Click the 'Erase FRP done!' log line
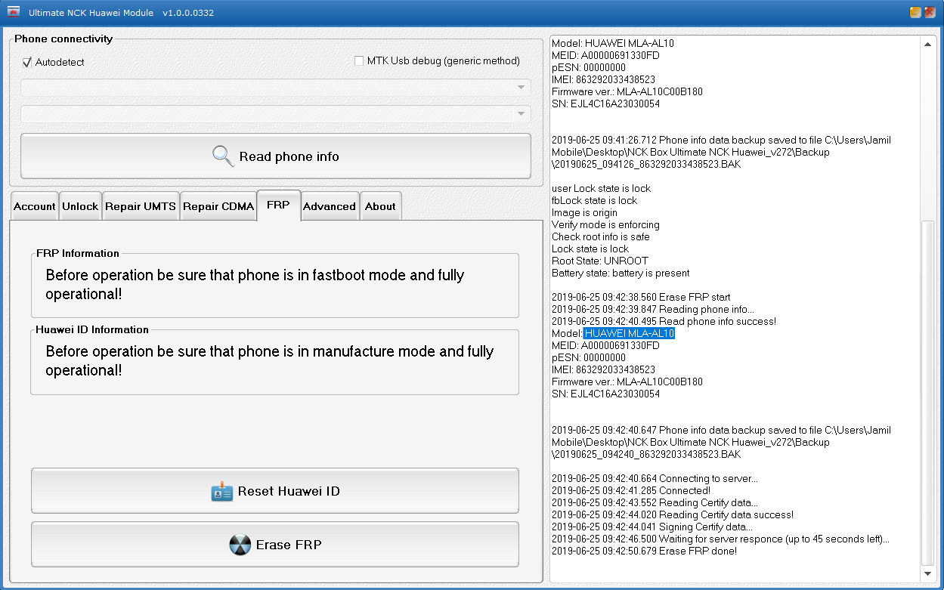This screenshot has height=590, width=944. point(644,551)
